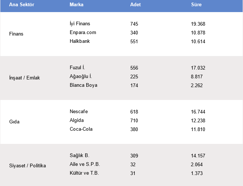Image resolution: width=243 pixels, height=186 pixels.
Task: Click the Enpara.com brand entry
Action: tap(83, 33)
